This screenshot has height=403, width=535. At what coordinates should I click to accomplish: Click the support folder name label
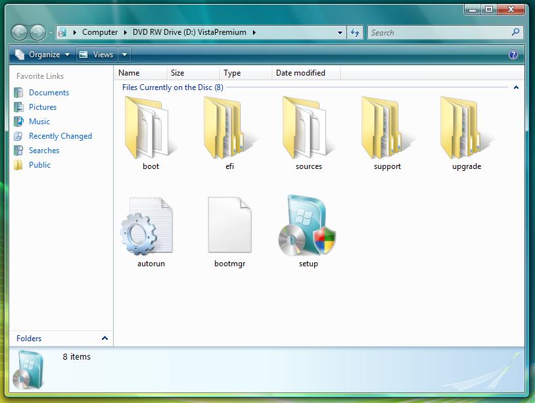[x=387, y=166]
